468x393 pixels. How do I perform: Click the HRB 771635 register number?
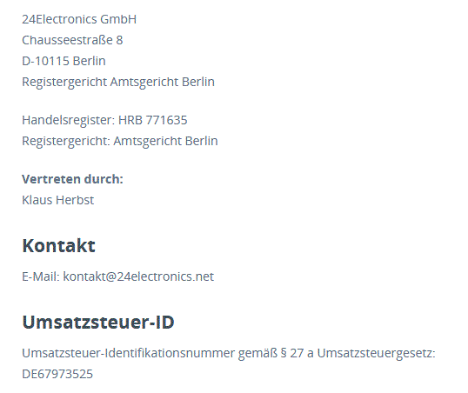point(153,120)
